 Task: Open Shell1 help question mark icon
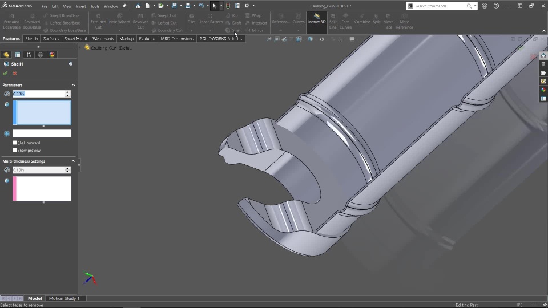coord(71,64)
